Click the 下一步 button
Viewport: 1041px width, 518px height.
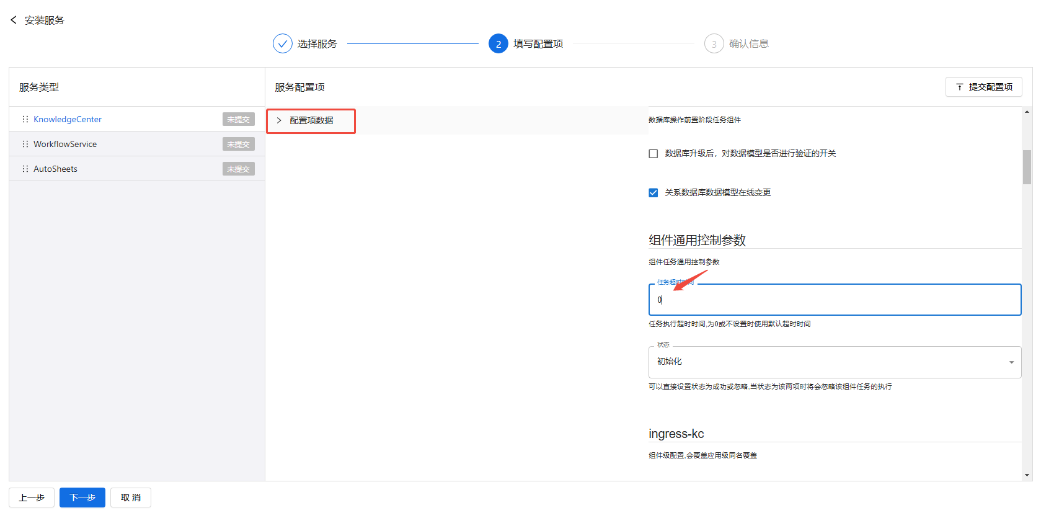pos(82,498)
